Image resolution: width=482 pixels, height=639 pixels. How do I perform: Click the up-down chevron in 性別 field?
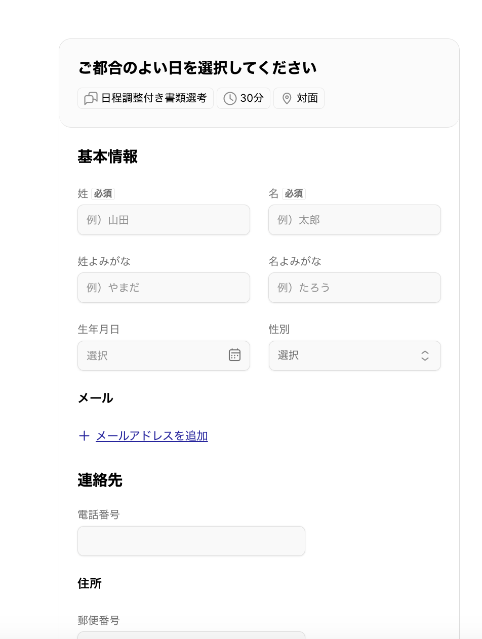[425, 355]
